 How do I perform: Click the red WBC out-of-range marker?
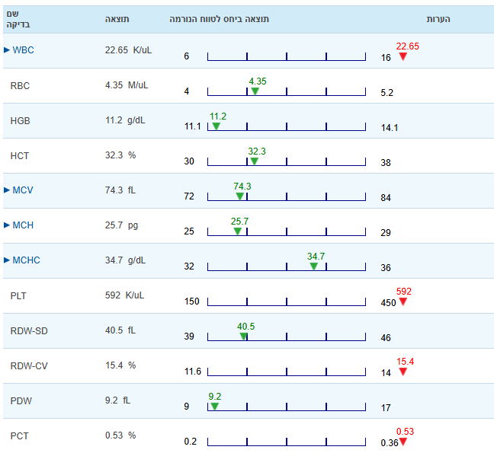(403, 56)
